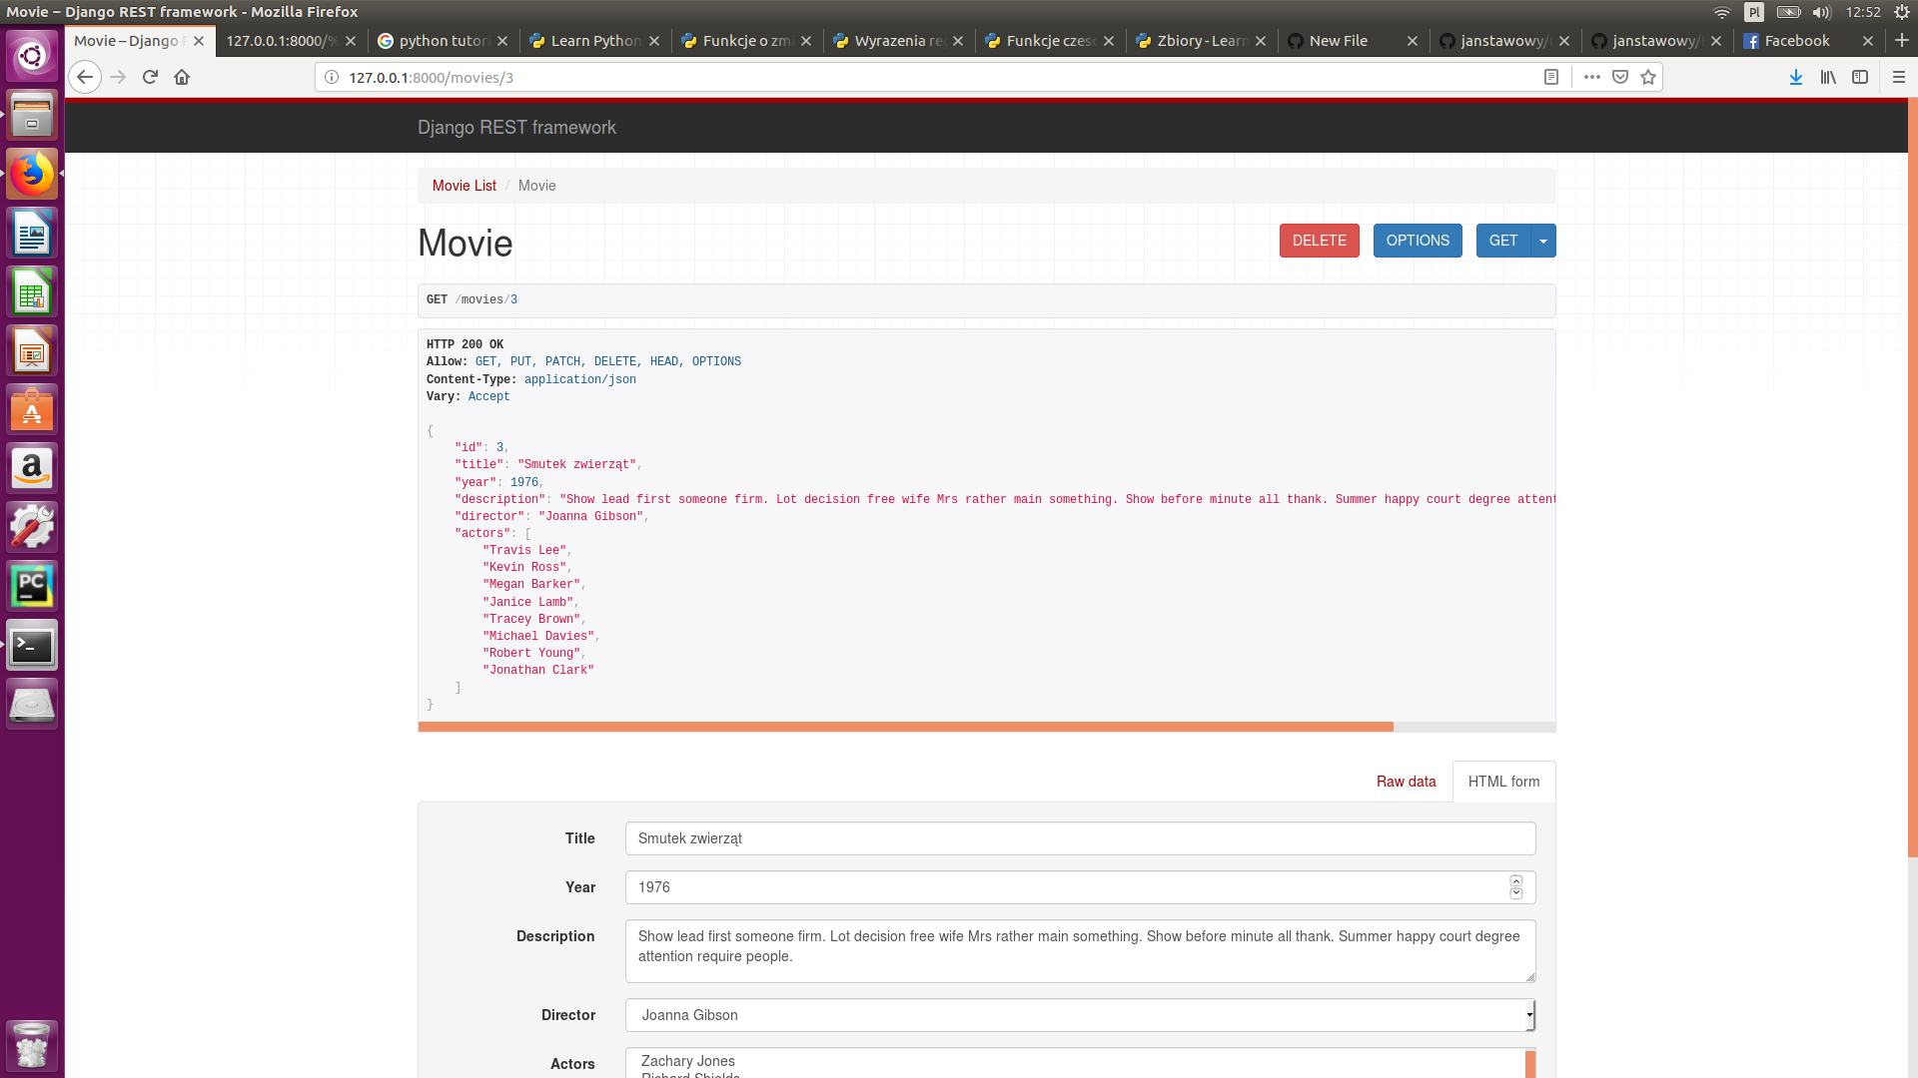Open PyCharm from the dock
Viewport: 1918px width, 1078px height.
point(32,586)
